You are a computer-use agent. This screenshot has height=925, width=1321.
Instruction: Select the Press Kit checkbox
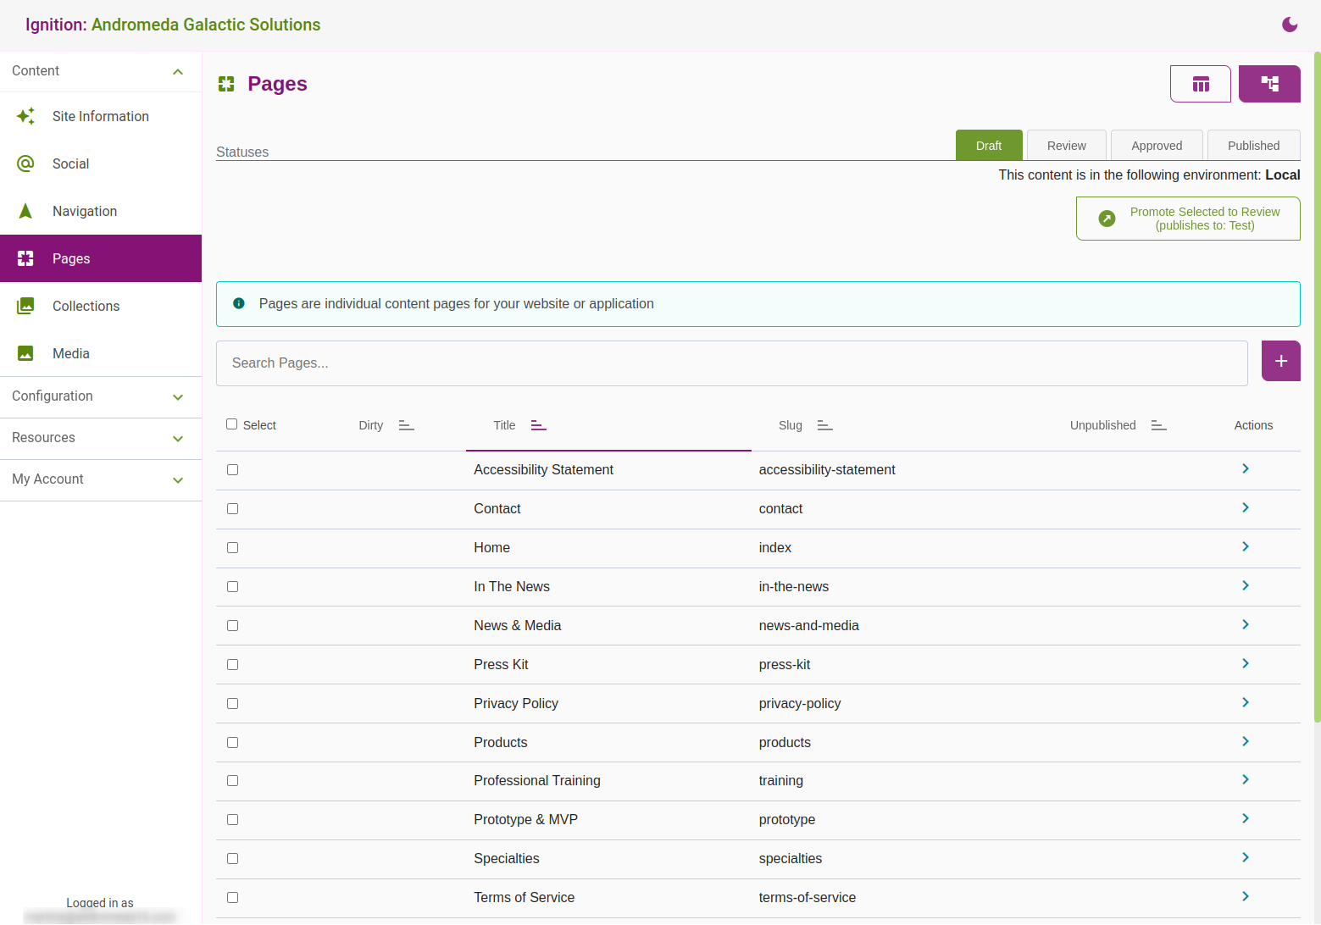tap(232, 664)
